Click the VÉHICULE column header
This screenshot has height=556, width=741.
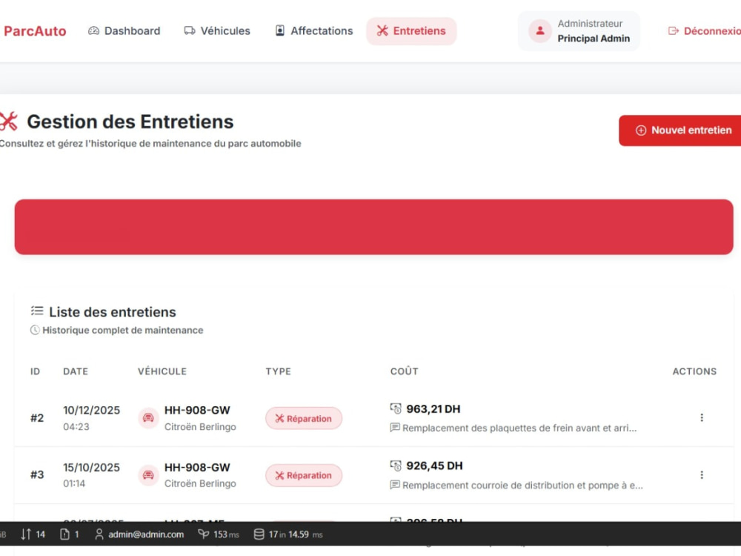(x=162, y=371)
